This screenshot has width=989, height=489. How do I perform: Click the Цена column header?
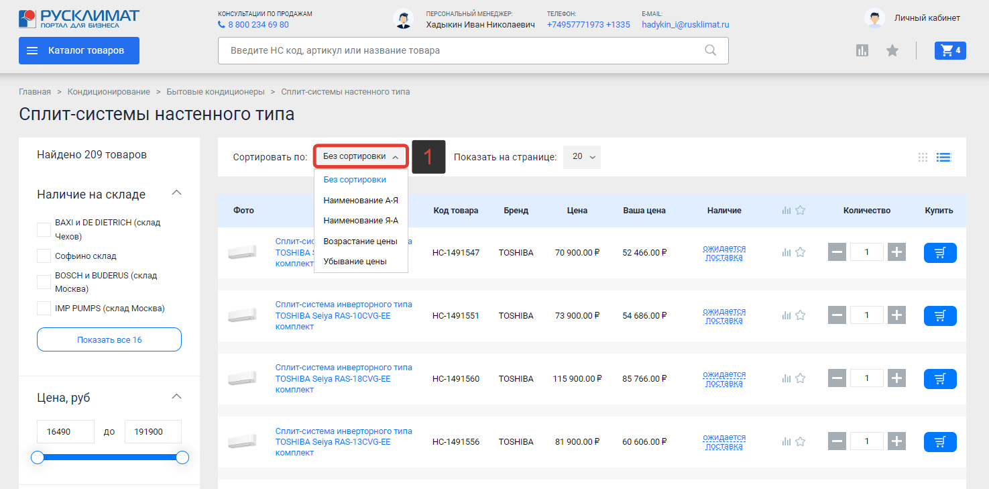coord(577,211)
